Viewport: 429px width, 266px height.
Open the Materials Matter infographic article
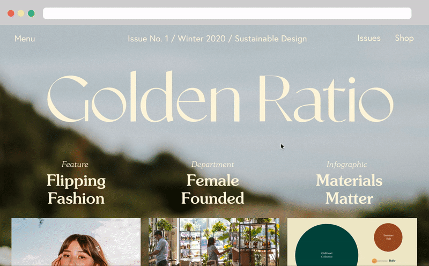pyautogui.click(x=349, y=189)
